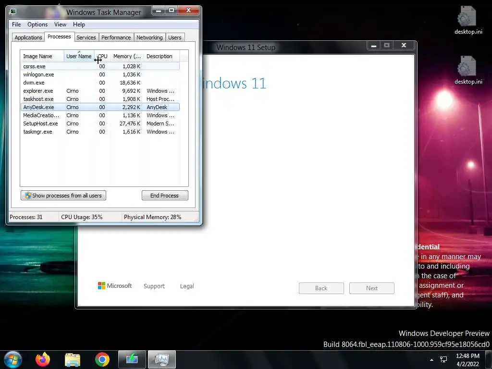Switch to the Services tab
This screenshot has width=492, height=369.
86,37
